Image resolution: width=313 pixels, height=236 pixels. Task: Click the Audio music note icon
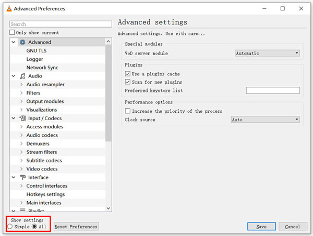22,76
